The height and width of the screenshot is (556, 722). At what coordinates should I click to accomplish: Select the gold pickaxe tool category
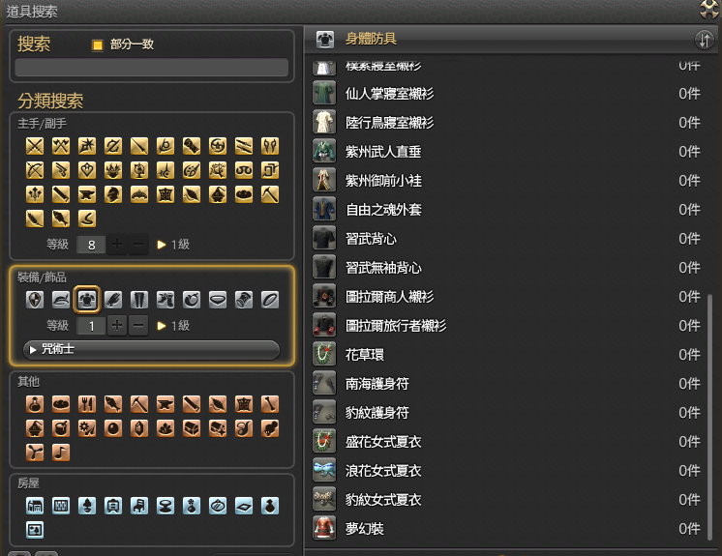click(270, 194)
